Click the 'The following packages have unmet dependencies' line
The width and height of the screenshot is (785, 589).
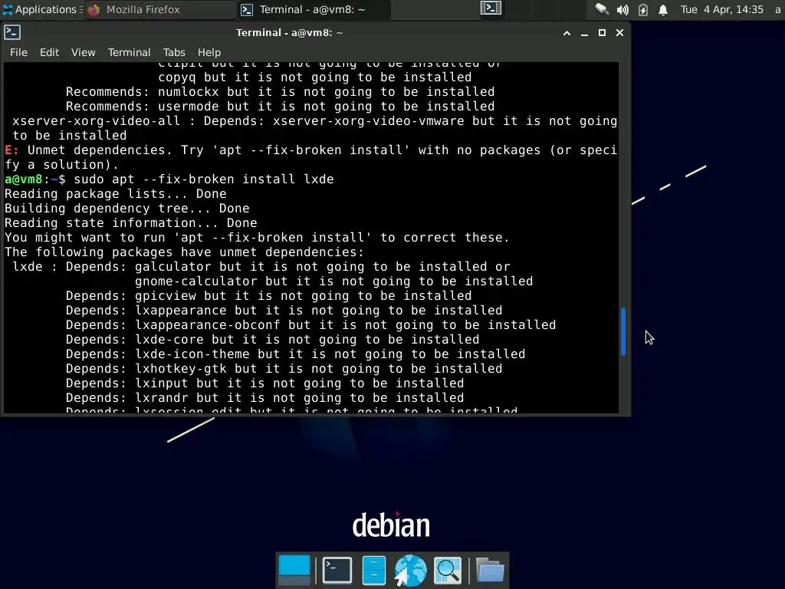(184, 252)
